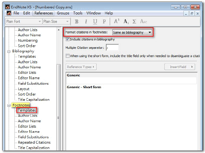The height and width of the screenshot is (153, 205).
Task: Close the inner Numbered Copy document
Action: (x=198, y=13)
